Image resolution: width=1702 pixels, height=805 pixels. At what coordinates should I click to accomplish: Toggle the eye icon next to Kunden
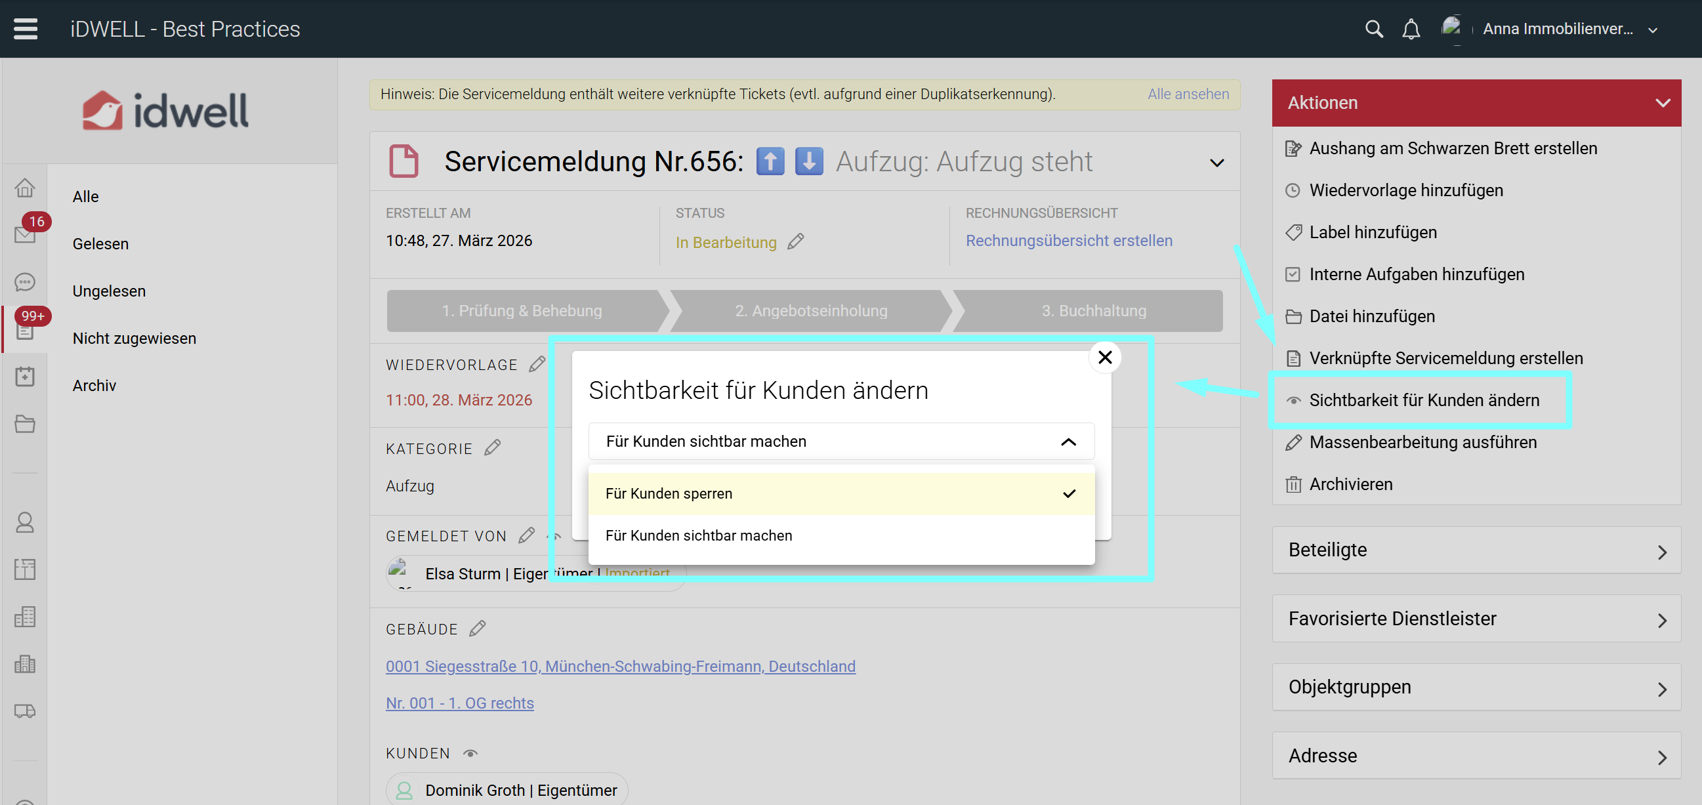[470, 753]
